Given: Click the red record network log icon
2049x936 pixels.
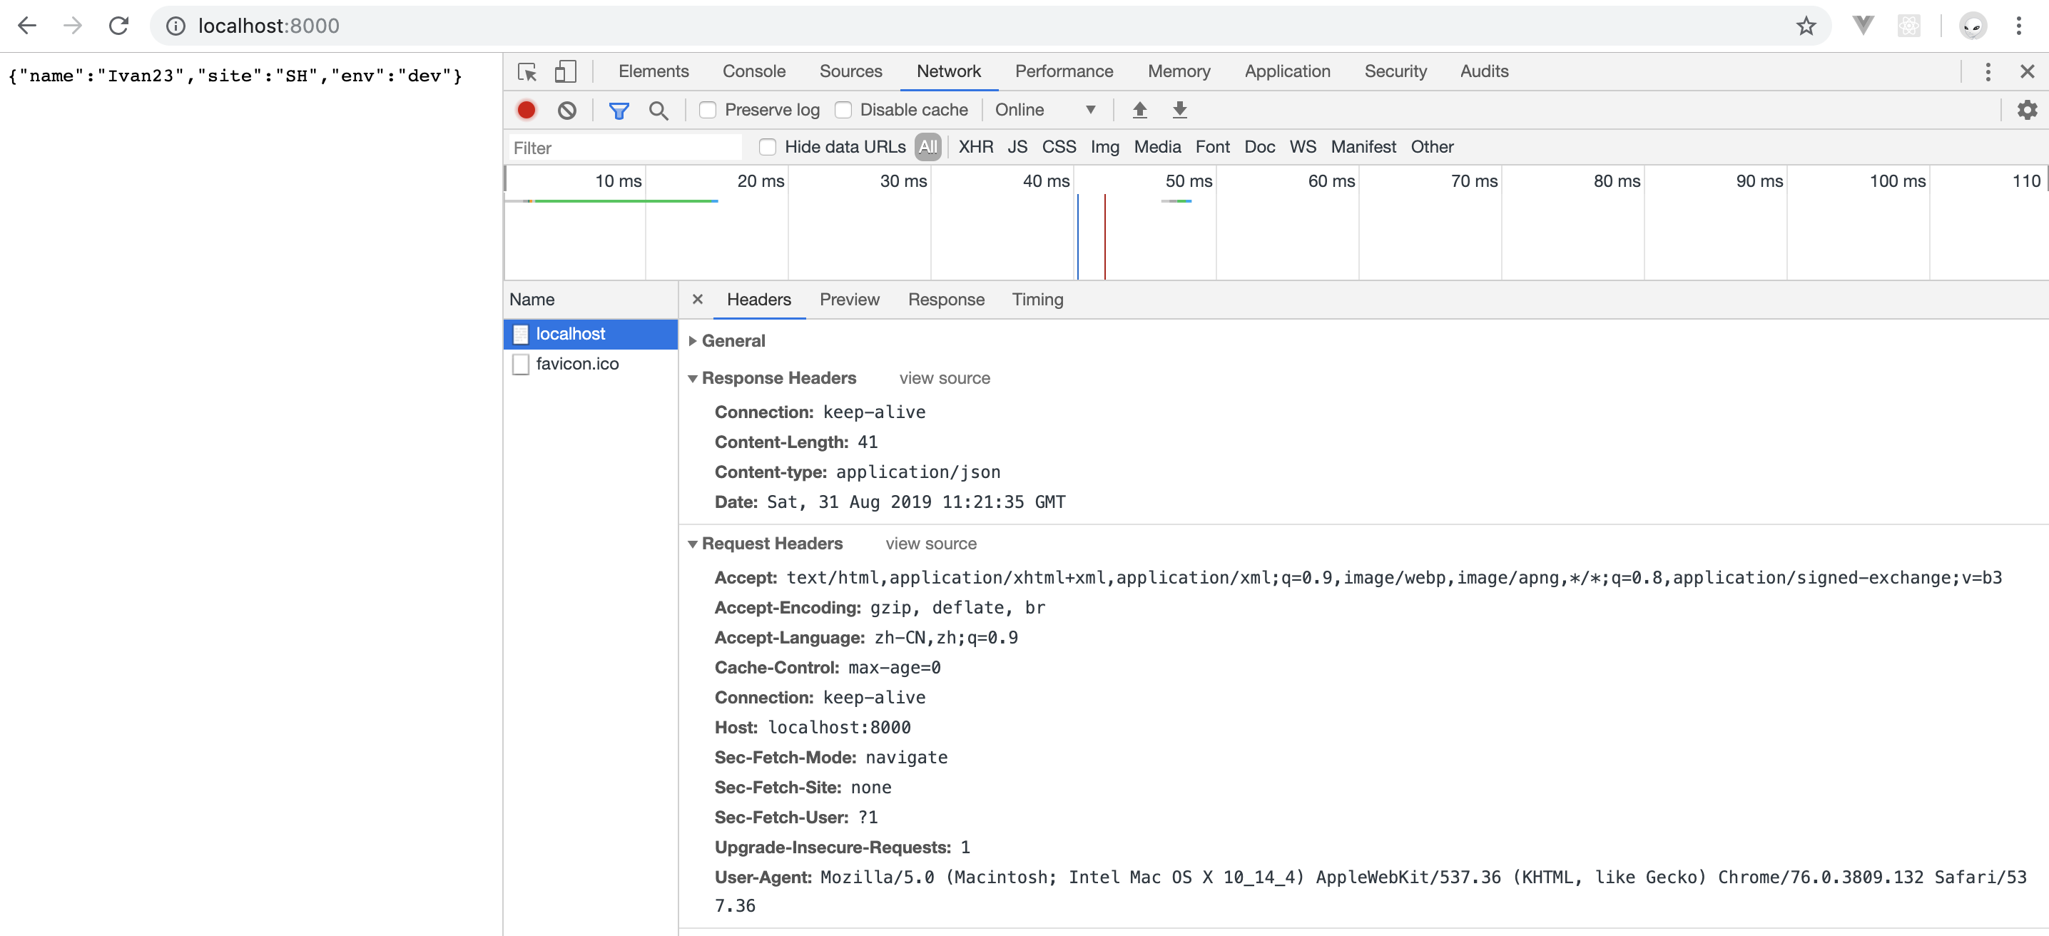Looking at the screenshot, I should [x=526, y=110].
